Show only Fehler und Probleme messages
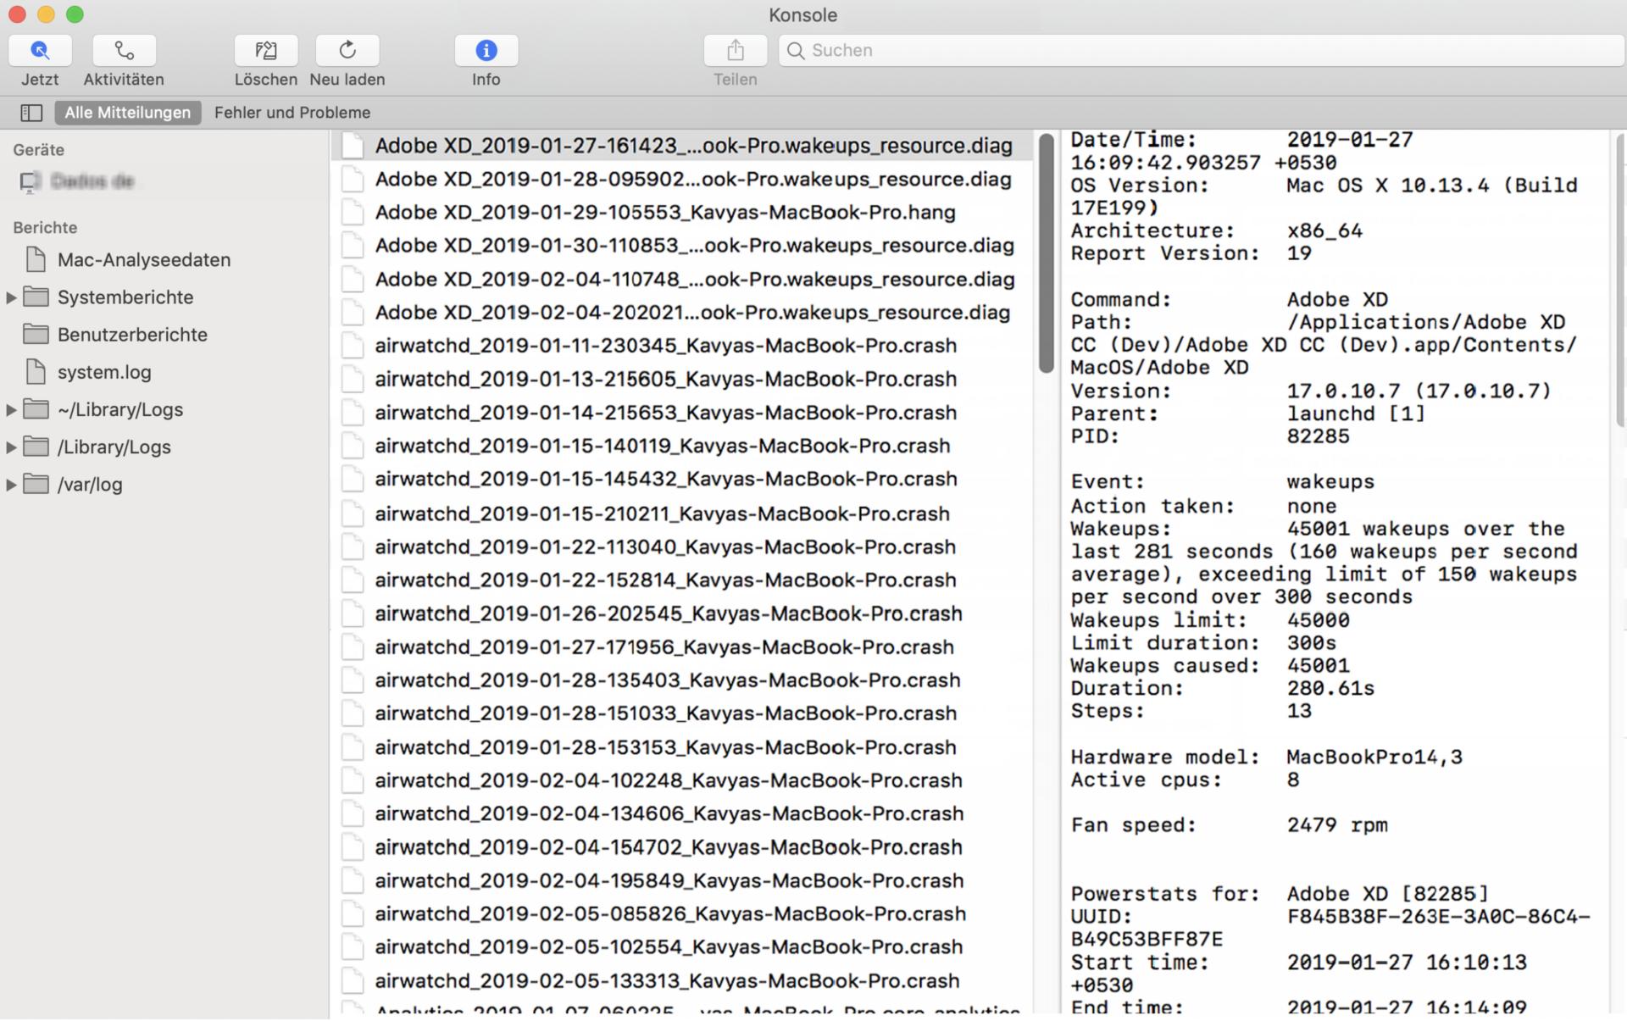1627x1021 pixels. coord(292,112)
